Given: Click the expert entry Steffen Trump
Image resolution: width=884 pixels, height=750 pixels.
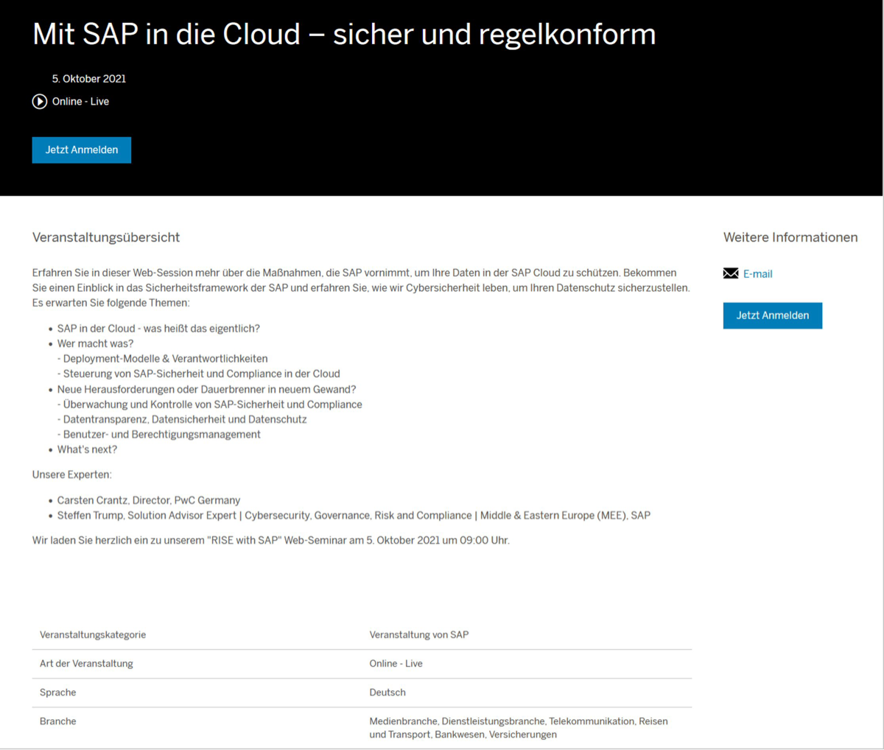Looking at the screenshot, I should [354, 516].
